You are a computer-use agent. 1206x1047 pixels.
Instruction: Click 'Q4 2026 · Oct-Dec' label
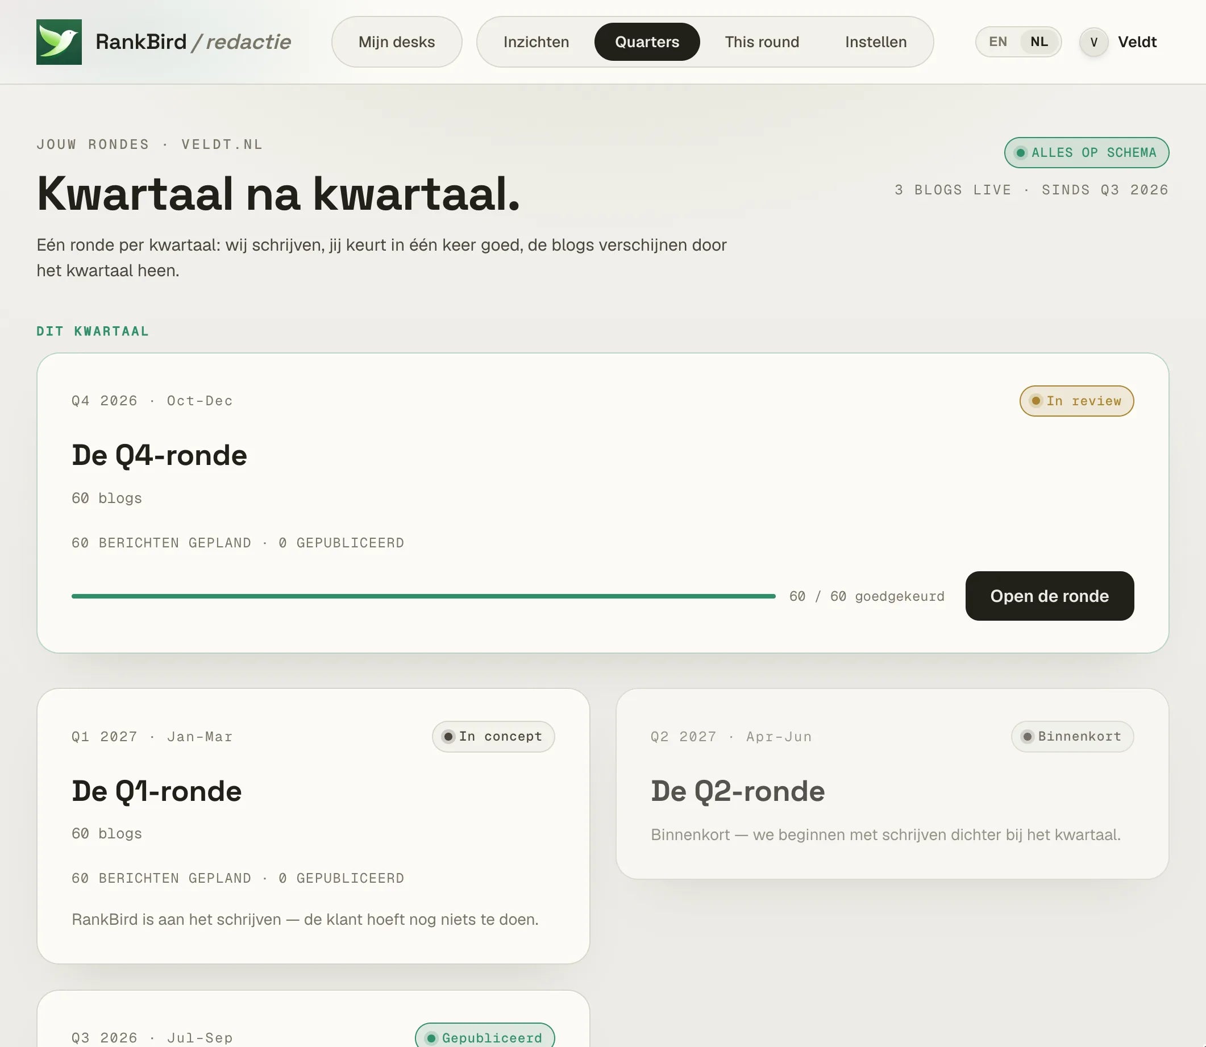coord(152,401)
